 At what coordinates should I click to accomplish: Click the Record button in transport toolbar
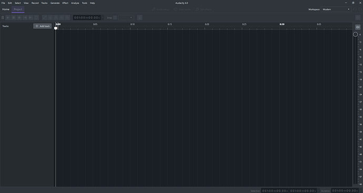[x=19, y=17]
